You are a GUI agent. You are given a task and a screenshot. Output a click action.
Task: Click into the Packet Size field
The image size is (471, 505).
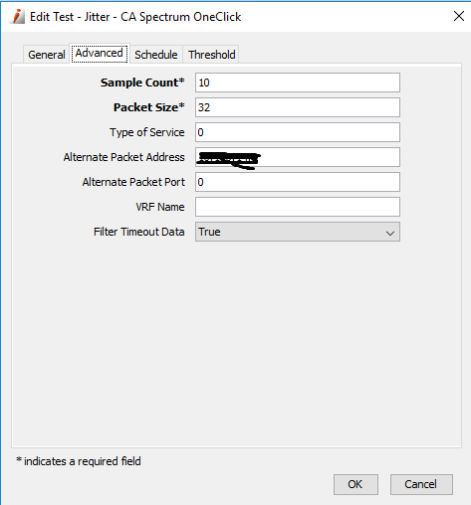click(x=298, y=107)
